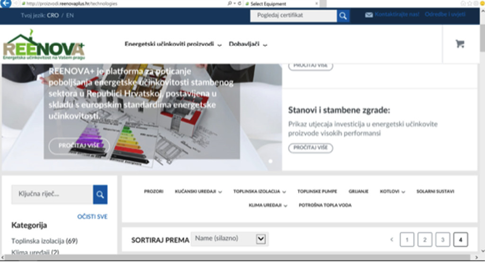Click the shopping cart icon
This screenshot has width=485, height=262.
[459, 44]
